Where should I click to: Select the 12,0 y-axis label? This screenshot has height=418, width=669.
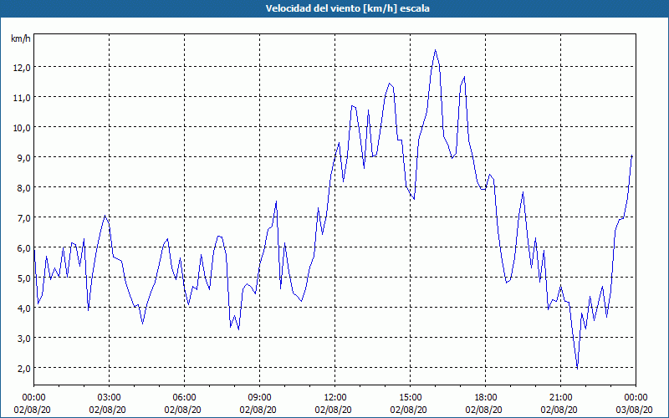tap(21, 68)
